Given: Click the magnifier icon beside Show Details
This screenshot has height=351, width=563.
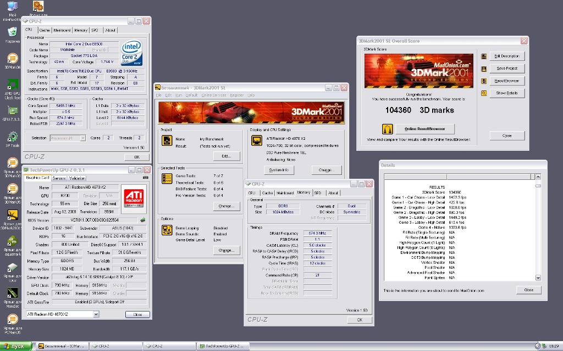Looking at the screenshot, I should point(484,93).
